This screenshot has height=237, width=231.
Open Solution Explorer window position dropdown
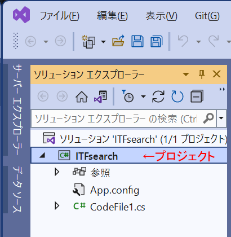coord(186,74)
